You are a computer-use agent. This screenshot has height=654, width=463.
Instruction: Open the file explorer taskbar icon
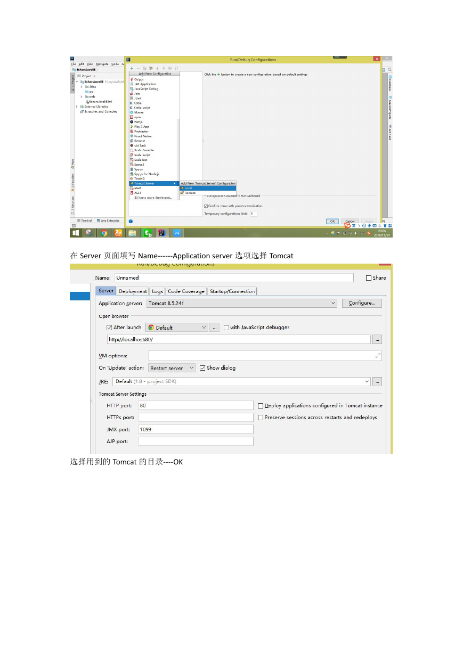point(132,233)
